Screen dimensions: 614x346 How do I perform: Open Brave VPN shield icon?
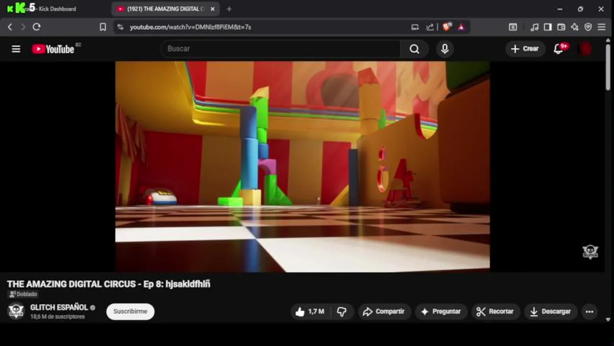coord(588,27)
